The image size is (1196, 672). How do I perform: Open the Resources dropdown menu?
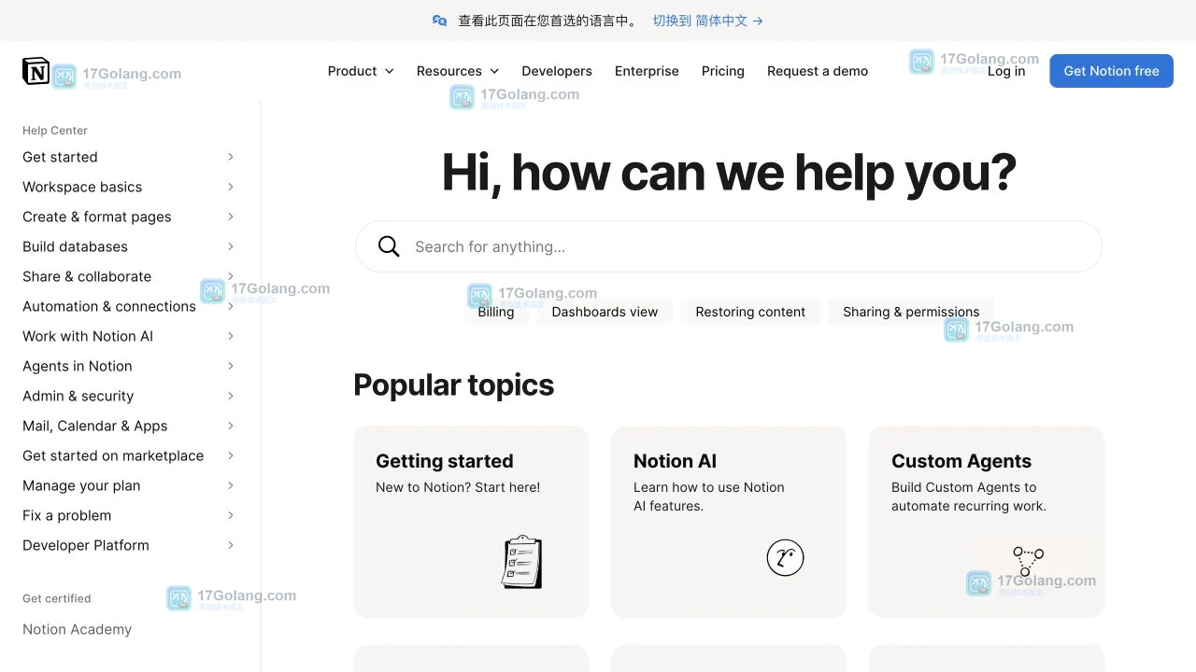coord(458,71)
